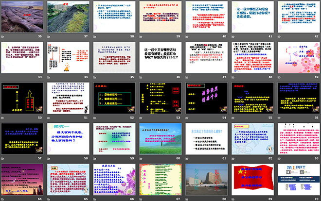
Task: Click the animation star icon under slide 54
Action: click(x=187, y=118)
